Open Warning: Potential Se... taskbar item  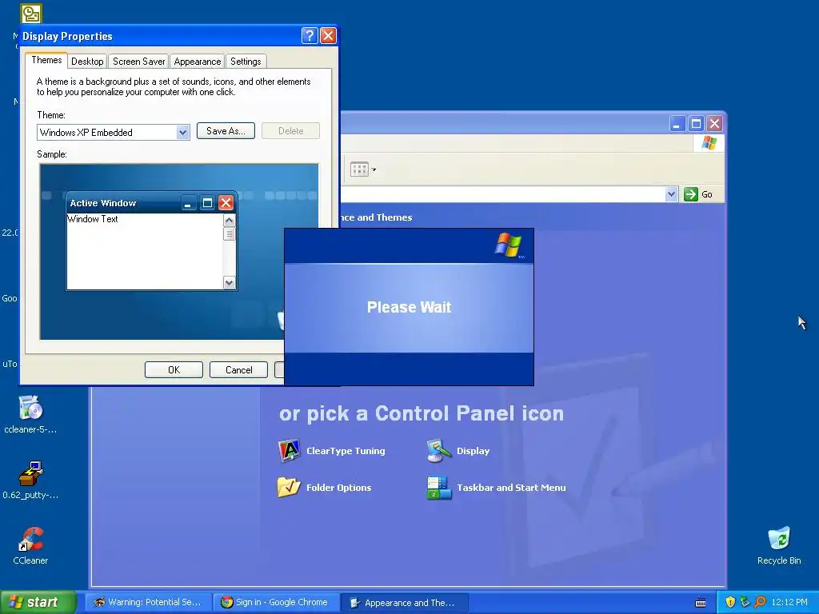[148, 602]
